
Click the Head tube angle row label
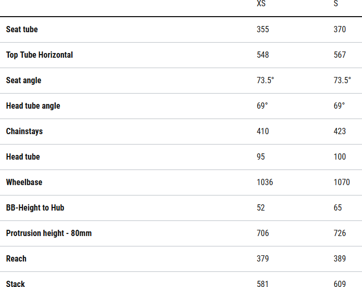[33, 106]
